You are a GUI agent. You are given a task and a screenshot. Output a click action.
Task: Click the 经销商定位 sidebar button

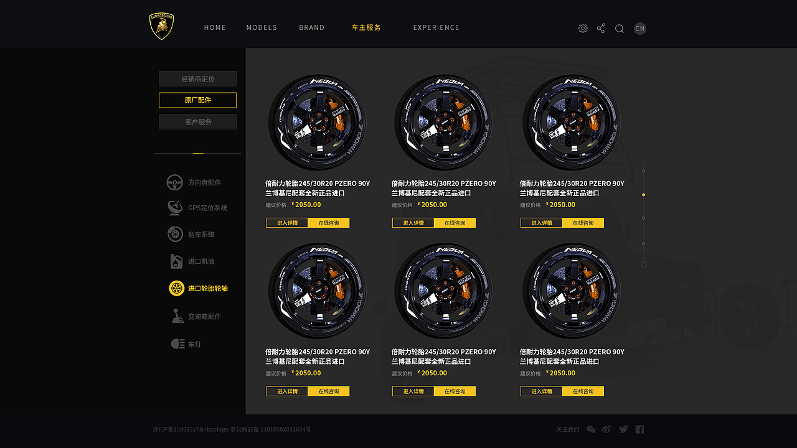pos(197,78)
